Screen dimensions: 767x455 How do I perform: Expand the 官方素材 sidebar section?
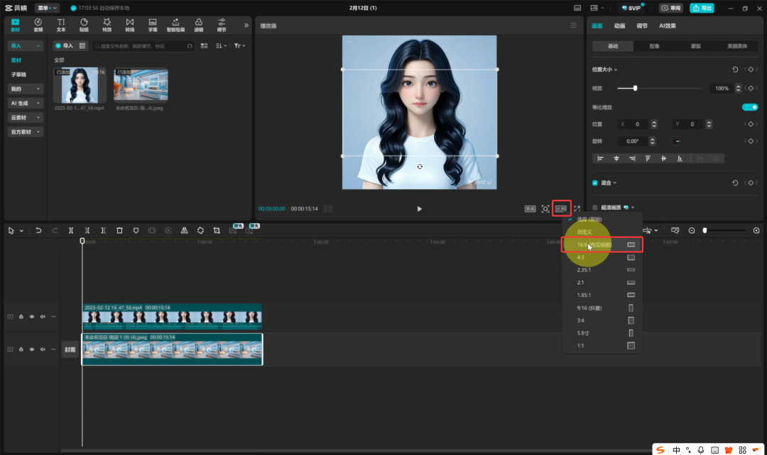[26, 132]
